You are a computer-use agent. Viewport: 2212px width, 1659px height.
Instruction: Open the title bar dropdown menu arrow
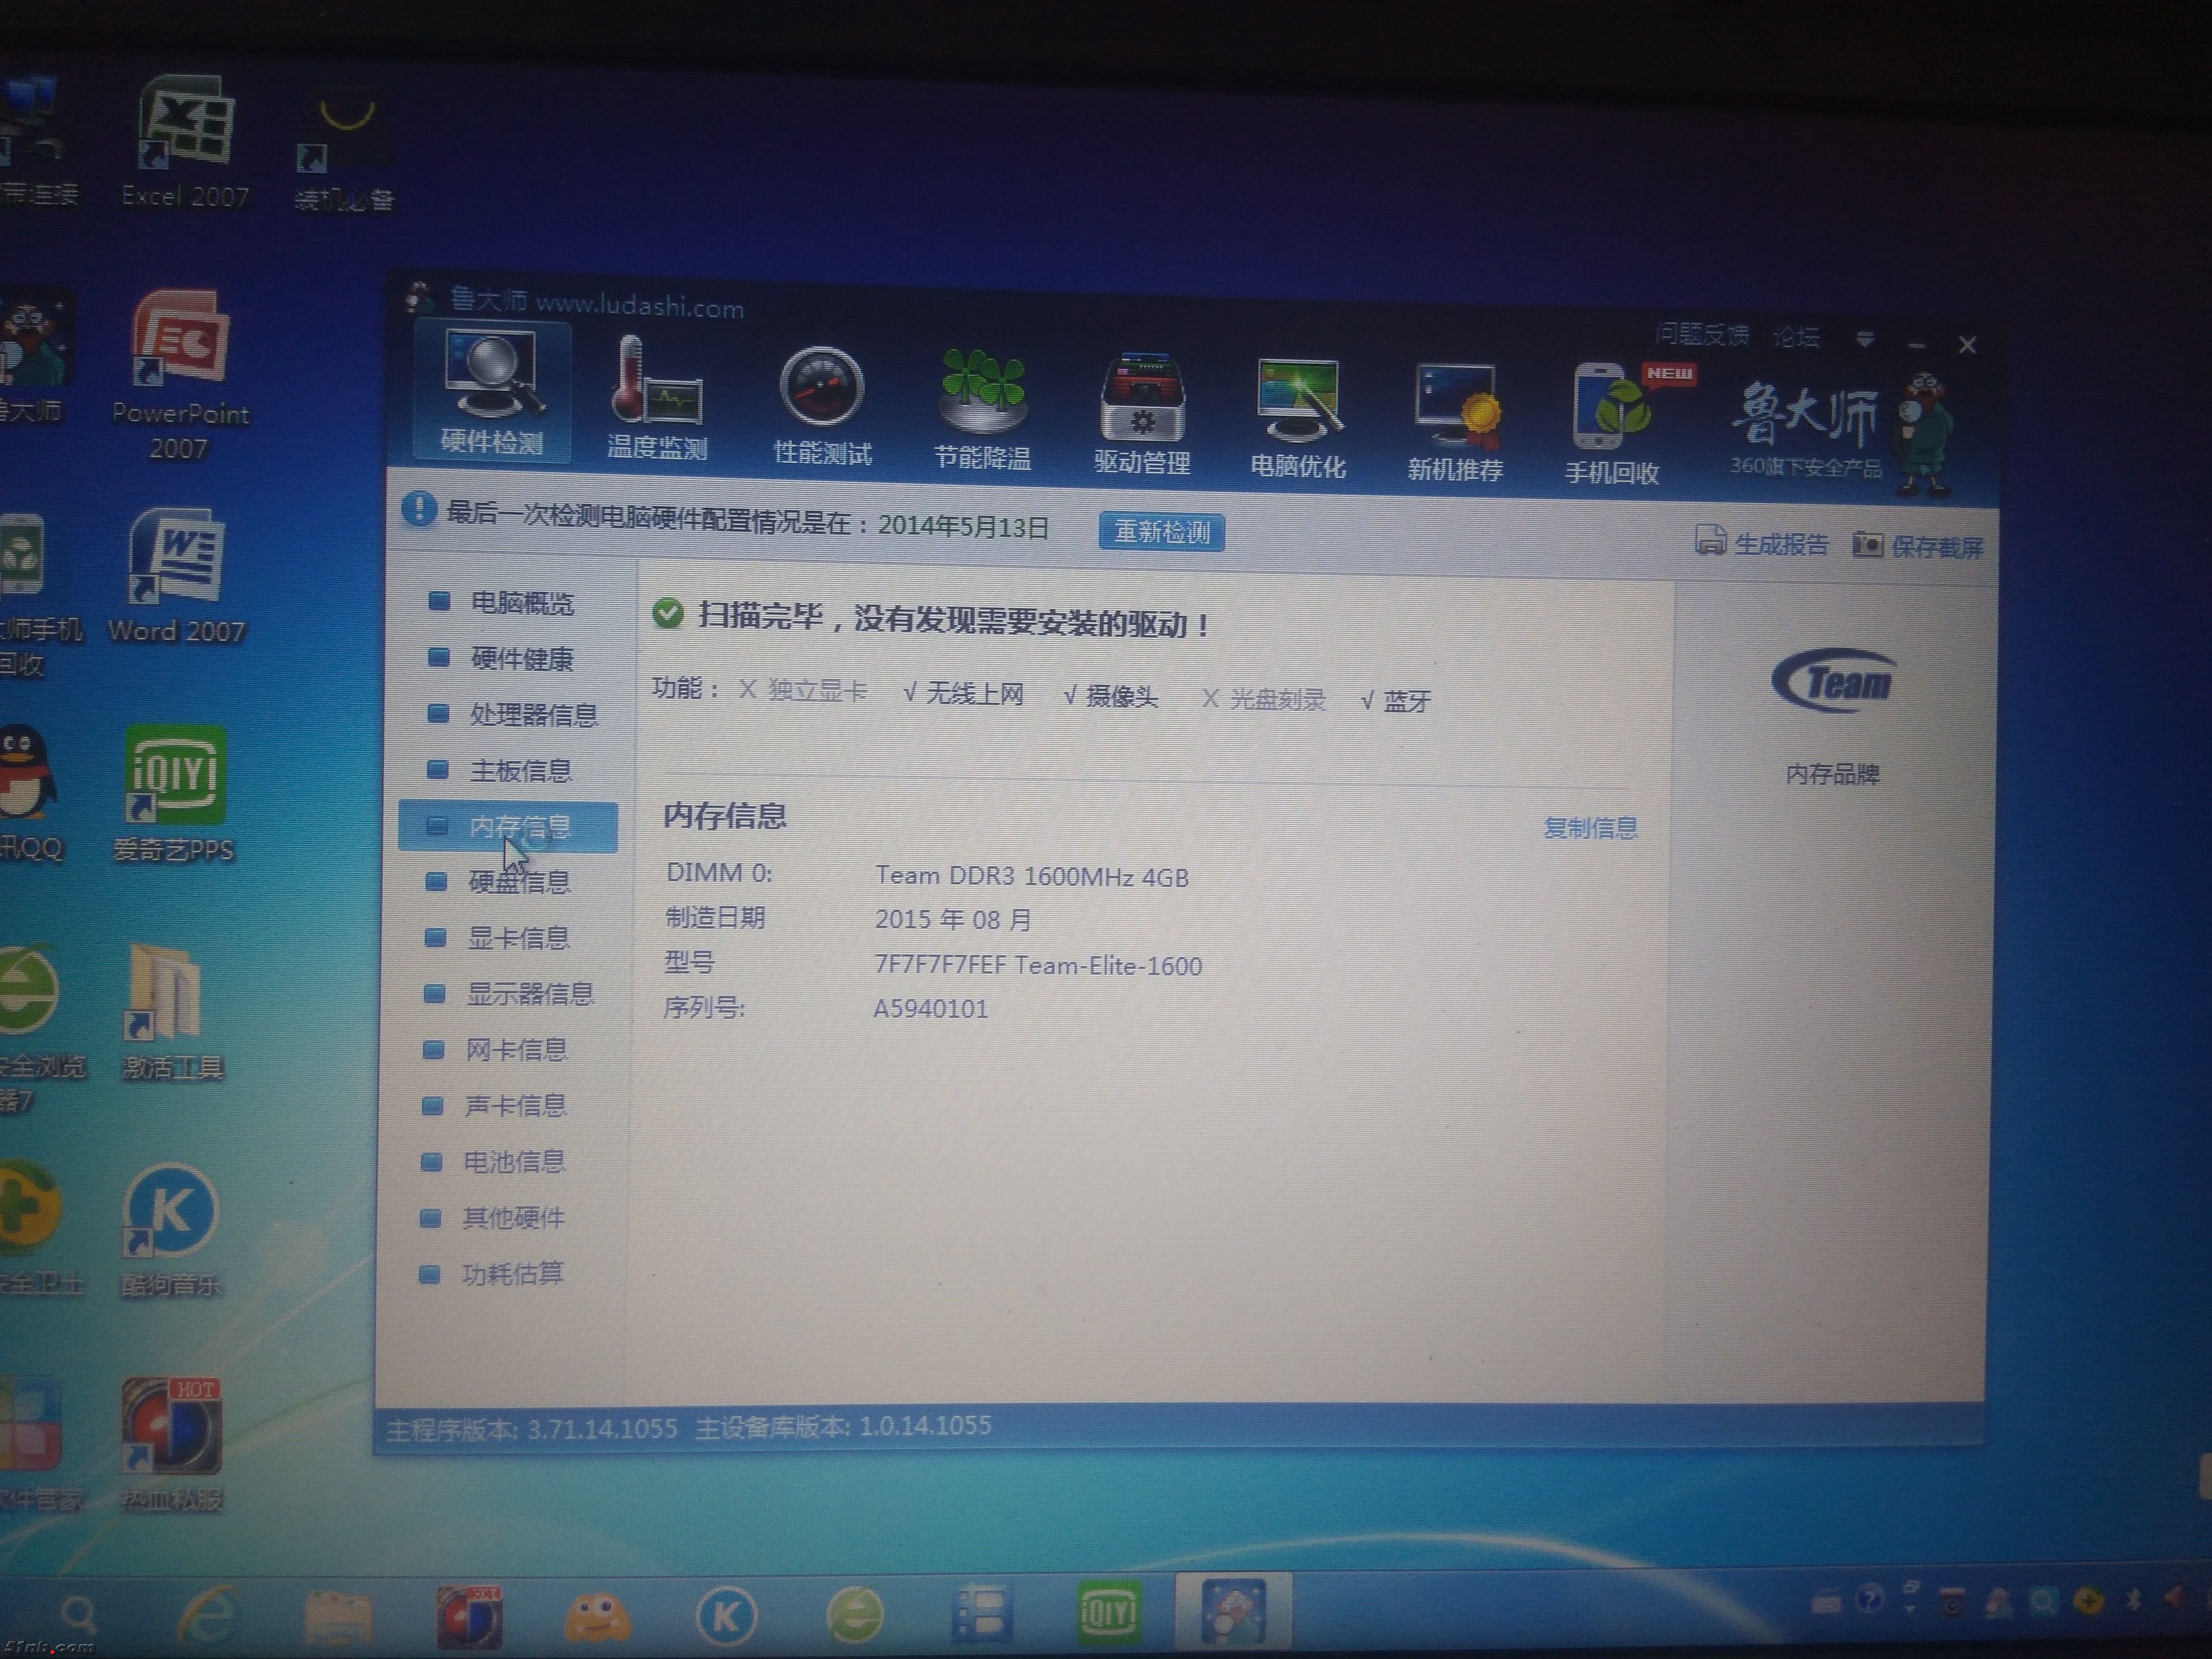pos(1864,340)
